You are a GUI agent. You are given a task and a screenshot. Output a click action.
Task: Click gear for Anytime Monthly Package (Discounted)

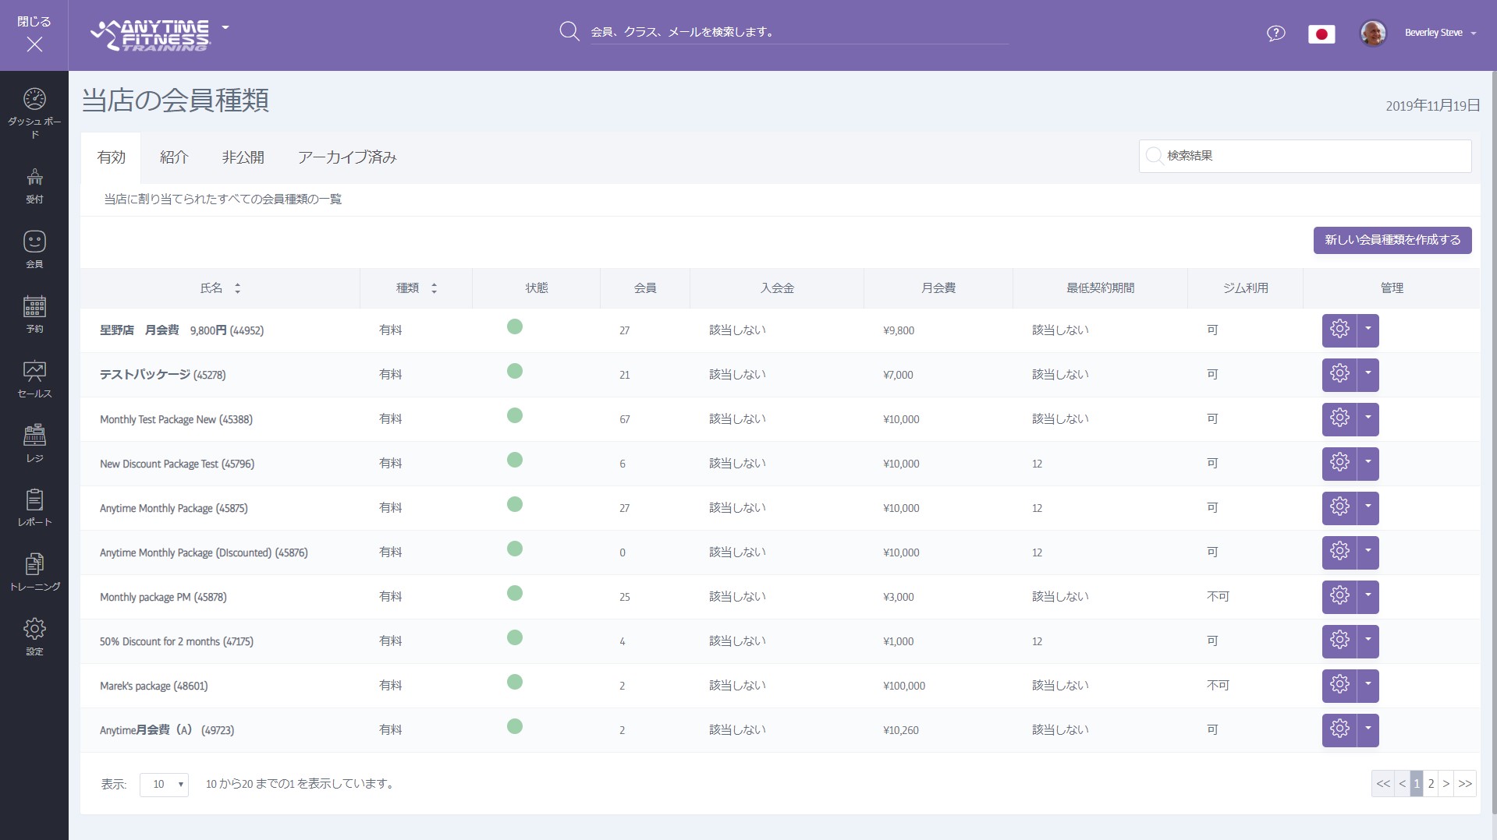point(1339,552)
